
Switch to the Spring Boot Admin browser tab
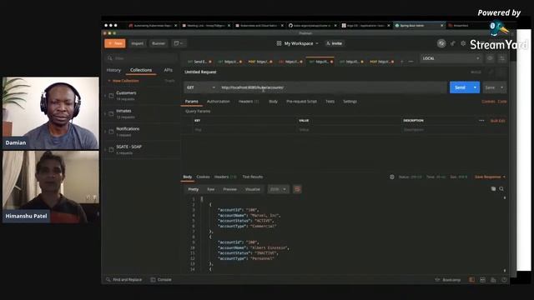tap(419, 26)
